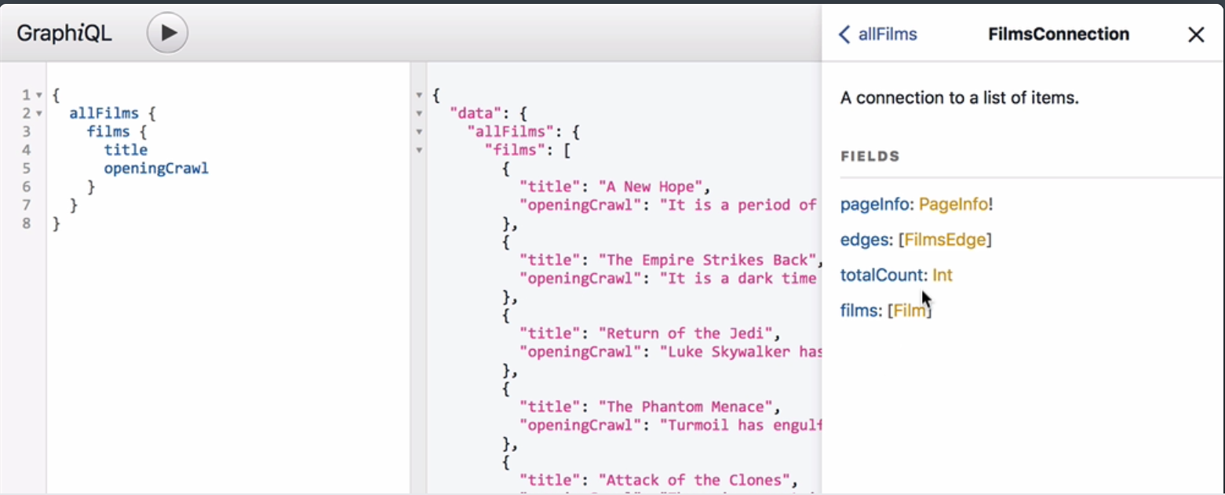The height and width of the screenshot is (495, 1225).
Task: Run the query with the Execute play button
Action: pyautogui.click(x=167, y=33)
